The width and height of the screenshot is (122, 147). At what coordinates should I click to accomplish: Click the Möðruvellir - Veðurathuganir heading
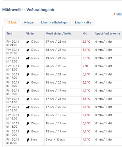[x=28, y=10]
